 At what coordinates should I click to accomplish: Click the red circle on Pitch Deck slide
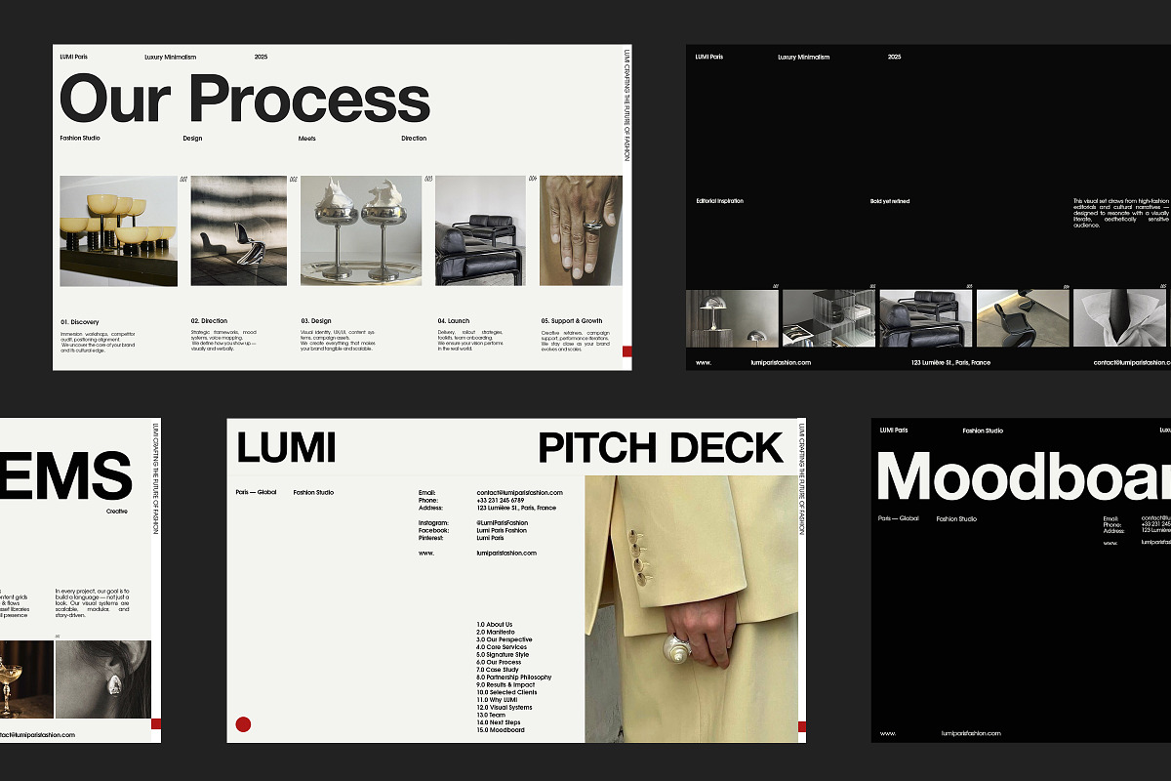click(x=243, y=724)
